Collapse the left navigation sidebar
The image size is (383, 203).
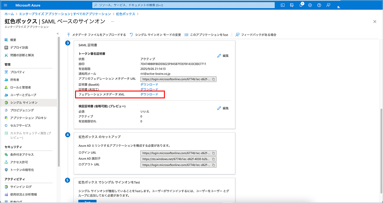click(x=58, y=34)
